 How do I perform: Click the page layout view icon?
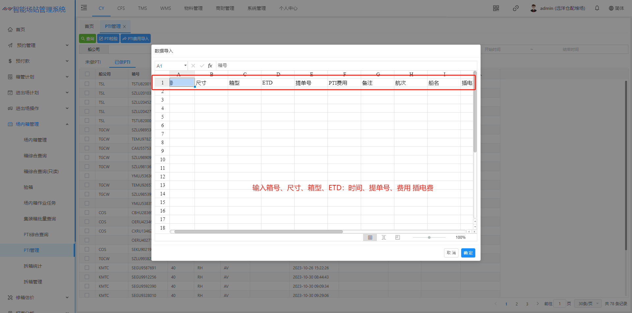(384, 237)
